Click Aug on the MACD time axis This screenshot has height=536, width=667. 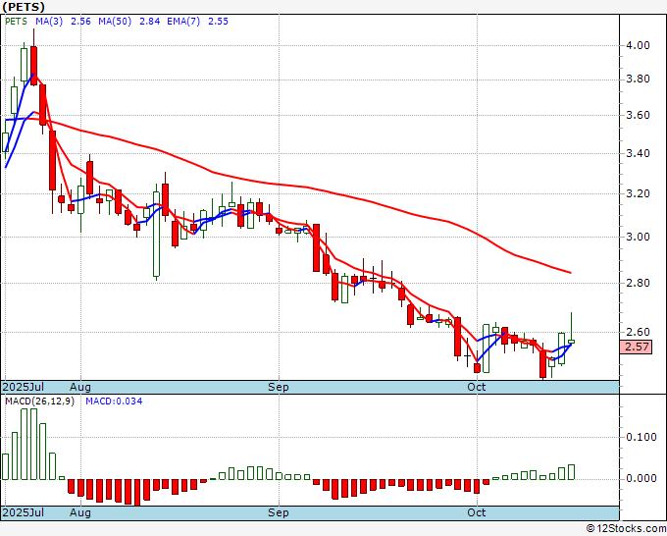click(80, 512)
